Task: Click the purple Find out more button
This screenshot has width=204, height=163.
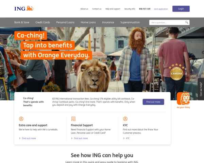Action: (x=153, y=102)
